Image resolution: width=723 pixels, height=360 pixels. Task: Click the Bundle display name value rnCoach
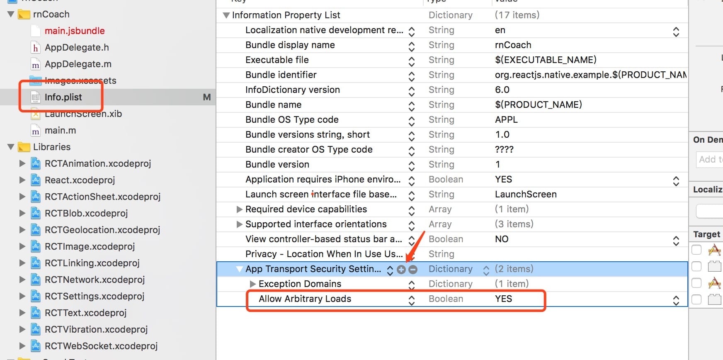click(x=513, y=45)
